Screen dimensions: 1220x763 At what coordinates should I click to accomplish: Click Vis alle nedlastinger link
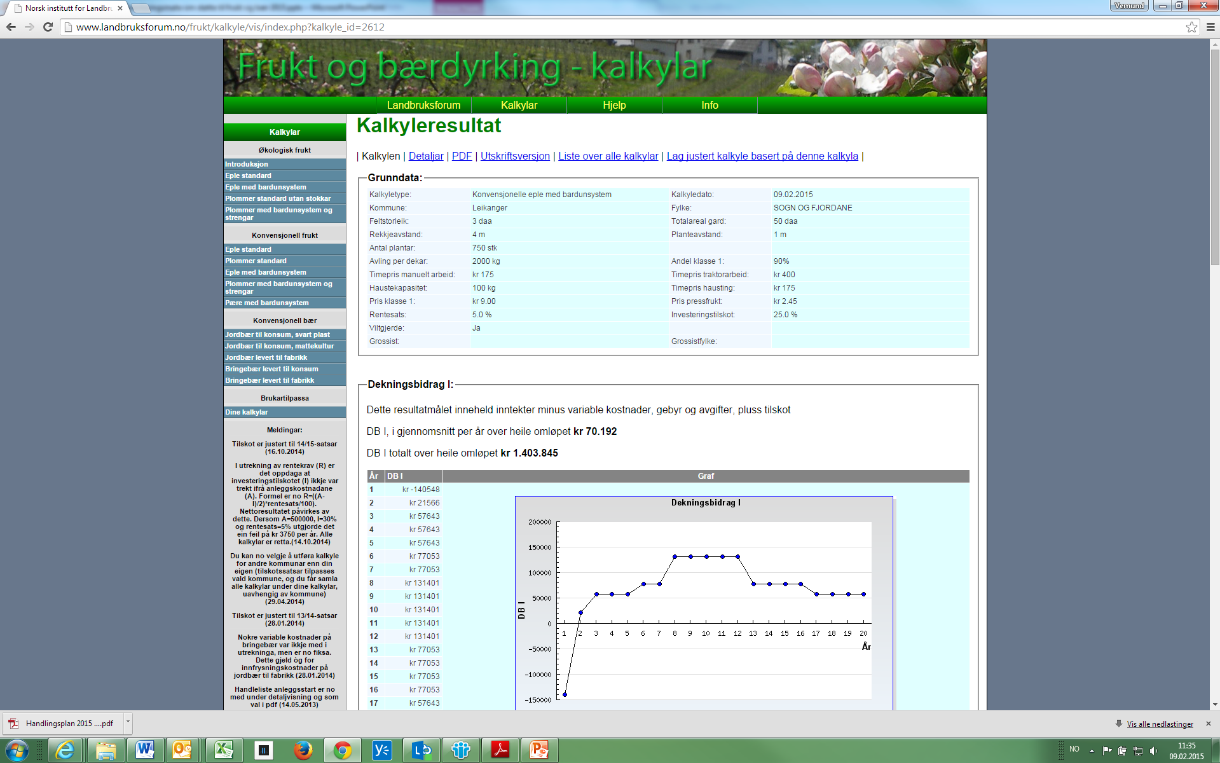1160,724
